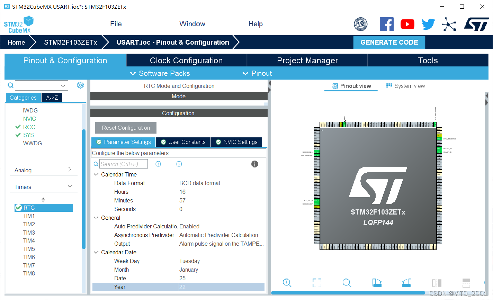The width and height of the screenshot is (493, 300).
Task: Switch to Project Manager tab
Action: coord(307,60)
